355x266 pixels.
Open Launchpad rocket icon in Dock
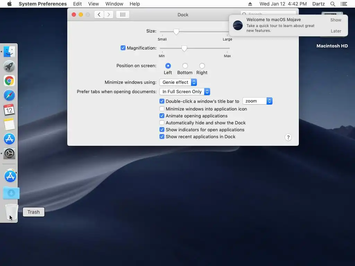(x=9, y=66)
